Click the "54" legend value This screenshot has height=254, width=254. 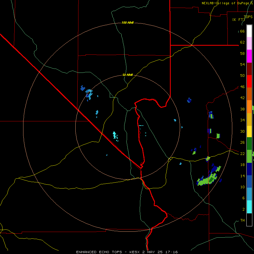[x=242, y=64]
